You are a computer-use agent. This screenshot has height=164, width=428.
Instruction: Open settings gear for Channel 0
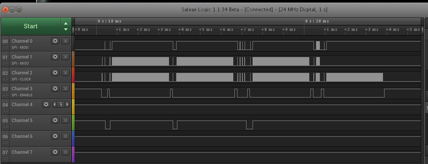pos(55,41)
